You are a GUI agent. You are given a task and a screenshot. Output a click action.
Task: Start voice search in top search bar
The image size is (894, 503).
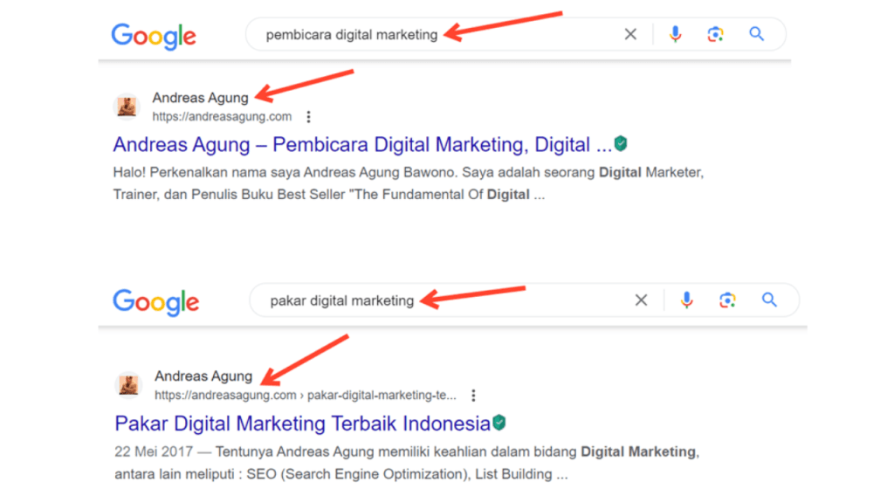pyautogui.click(x=675, y=35)
